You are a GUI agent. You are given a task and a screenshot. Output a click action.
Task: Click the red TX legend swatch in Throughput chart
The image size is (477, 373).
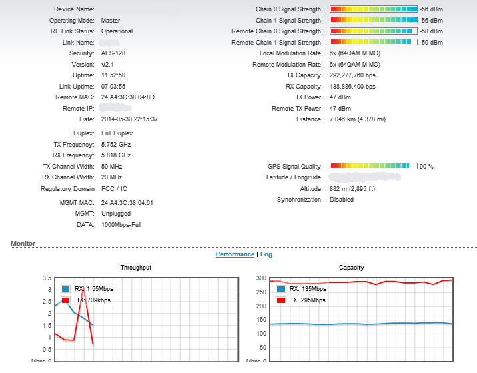click(65, 300)
